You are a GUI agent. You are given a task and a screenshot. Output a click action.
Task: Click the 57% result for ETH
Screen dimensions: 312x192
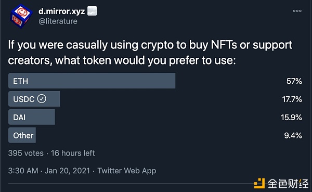point(294,81)
